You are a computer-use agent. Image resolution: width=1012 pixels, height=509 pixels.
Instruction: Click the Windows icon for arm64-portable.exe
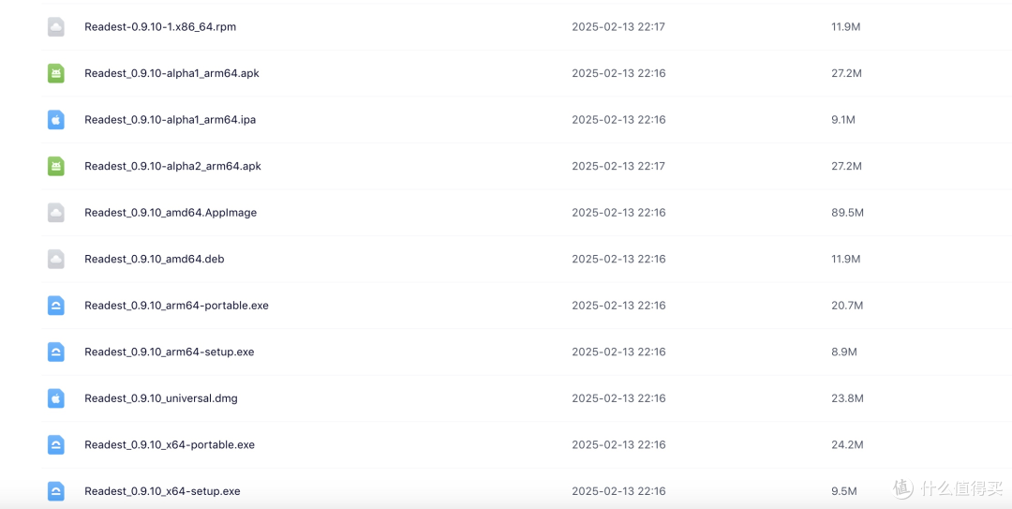(56, 306)
